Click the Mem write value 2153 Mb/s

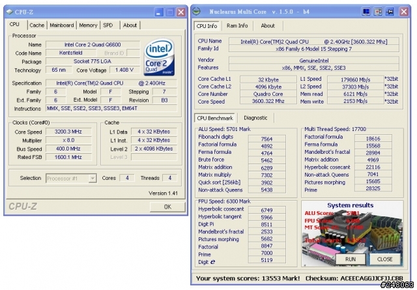point(355,101)
